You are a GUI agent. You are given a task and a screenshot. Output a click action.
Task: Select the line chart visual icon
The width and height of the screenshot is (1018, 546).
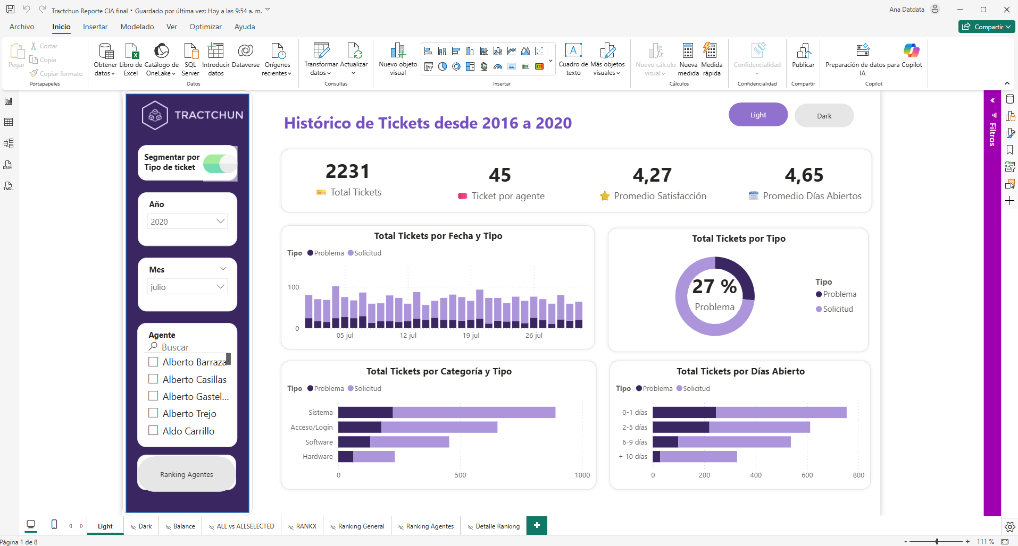(512, 52)
